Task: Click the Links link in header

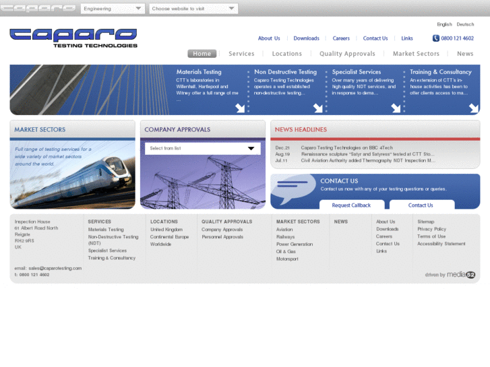Action: click(407, 38)
